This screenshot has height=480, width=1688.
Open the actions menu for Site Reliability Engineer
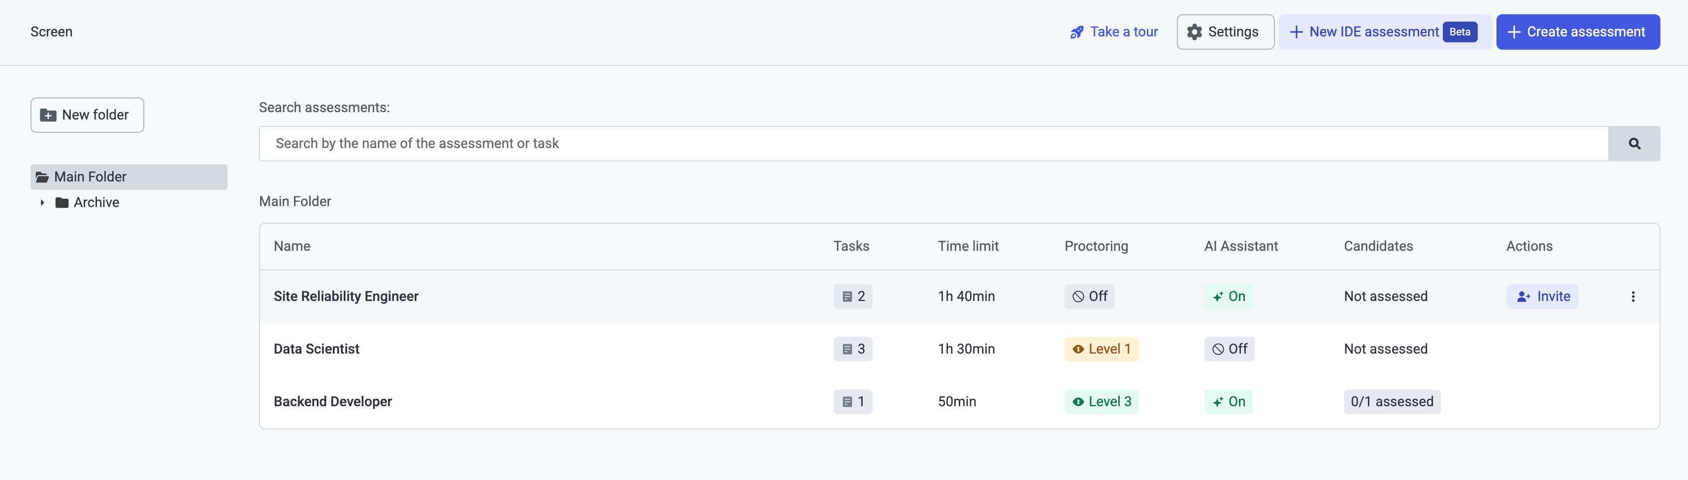point(1633,296)
